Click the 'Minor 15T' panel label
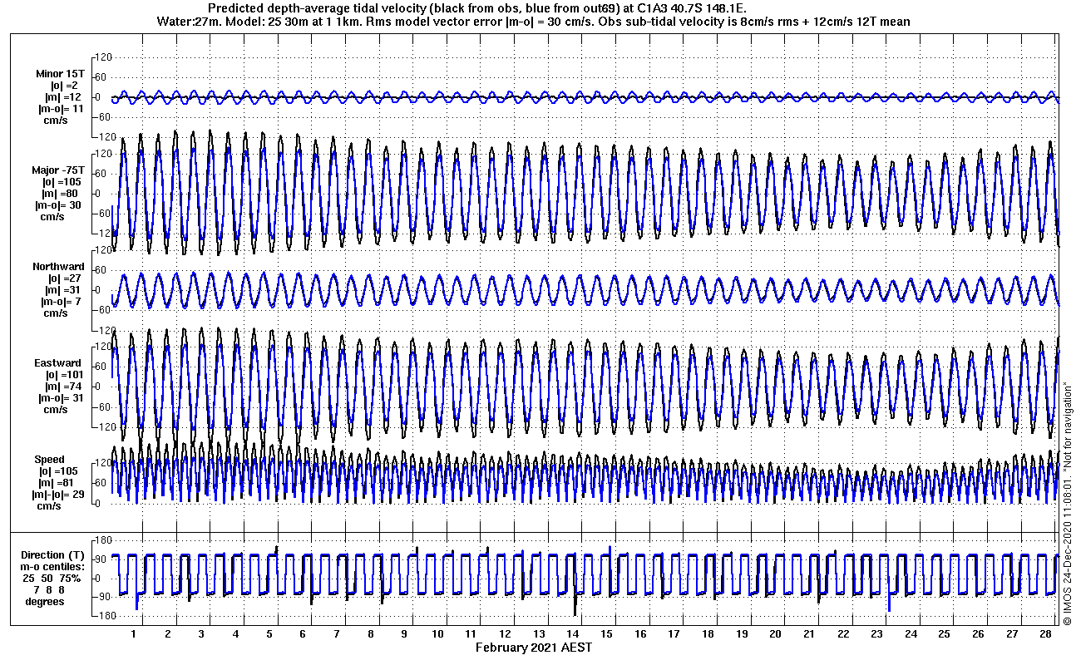This screenshot has width=1081, height=665. pyautogui.click(x=59, y=74)
